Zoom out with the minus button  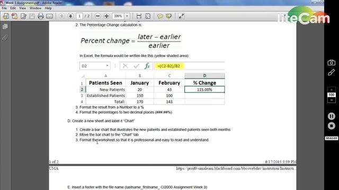(x=97, y=16)
